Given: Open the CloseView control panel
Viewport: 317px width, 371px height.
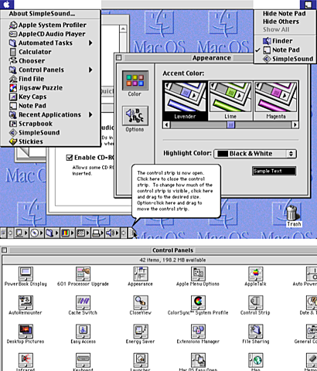Looking at the screenshot, I should [x=141, y=302].
